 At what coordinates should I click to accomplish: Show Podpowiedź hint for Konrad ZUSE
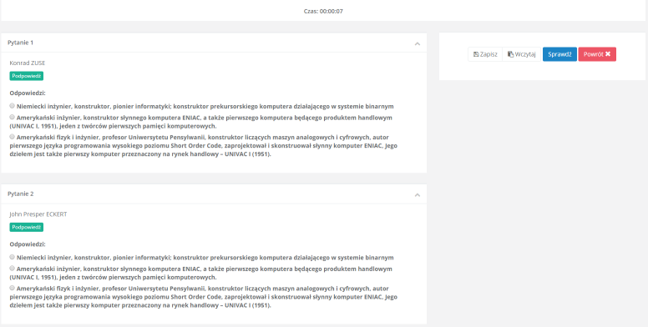pyautogui.click(x=27, y=76)
